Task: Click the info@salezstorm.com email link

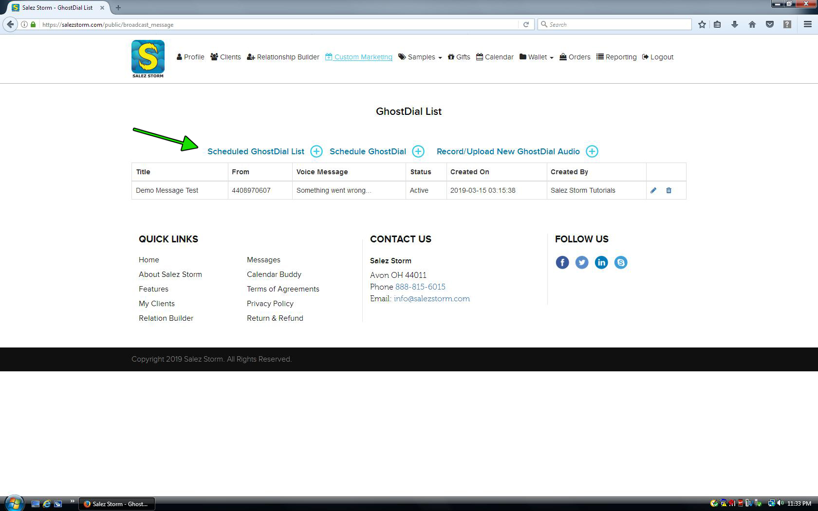Action: click(431, 299)
